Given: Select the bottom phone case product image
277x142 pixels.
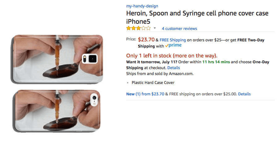Looking at the screenshot, I should (57, 110).
